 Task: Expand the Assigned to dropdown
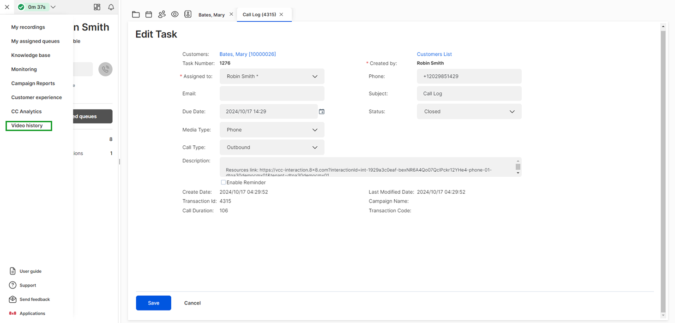[x=272, y=76]
